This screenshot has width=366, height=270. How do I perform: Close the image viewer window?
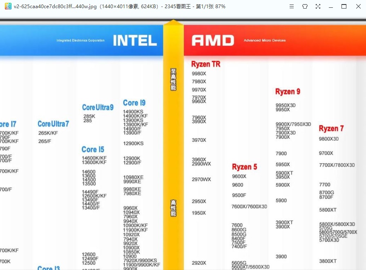coord(357,7)
